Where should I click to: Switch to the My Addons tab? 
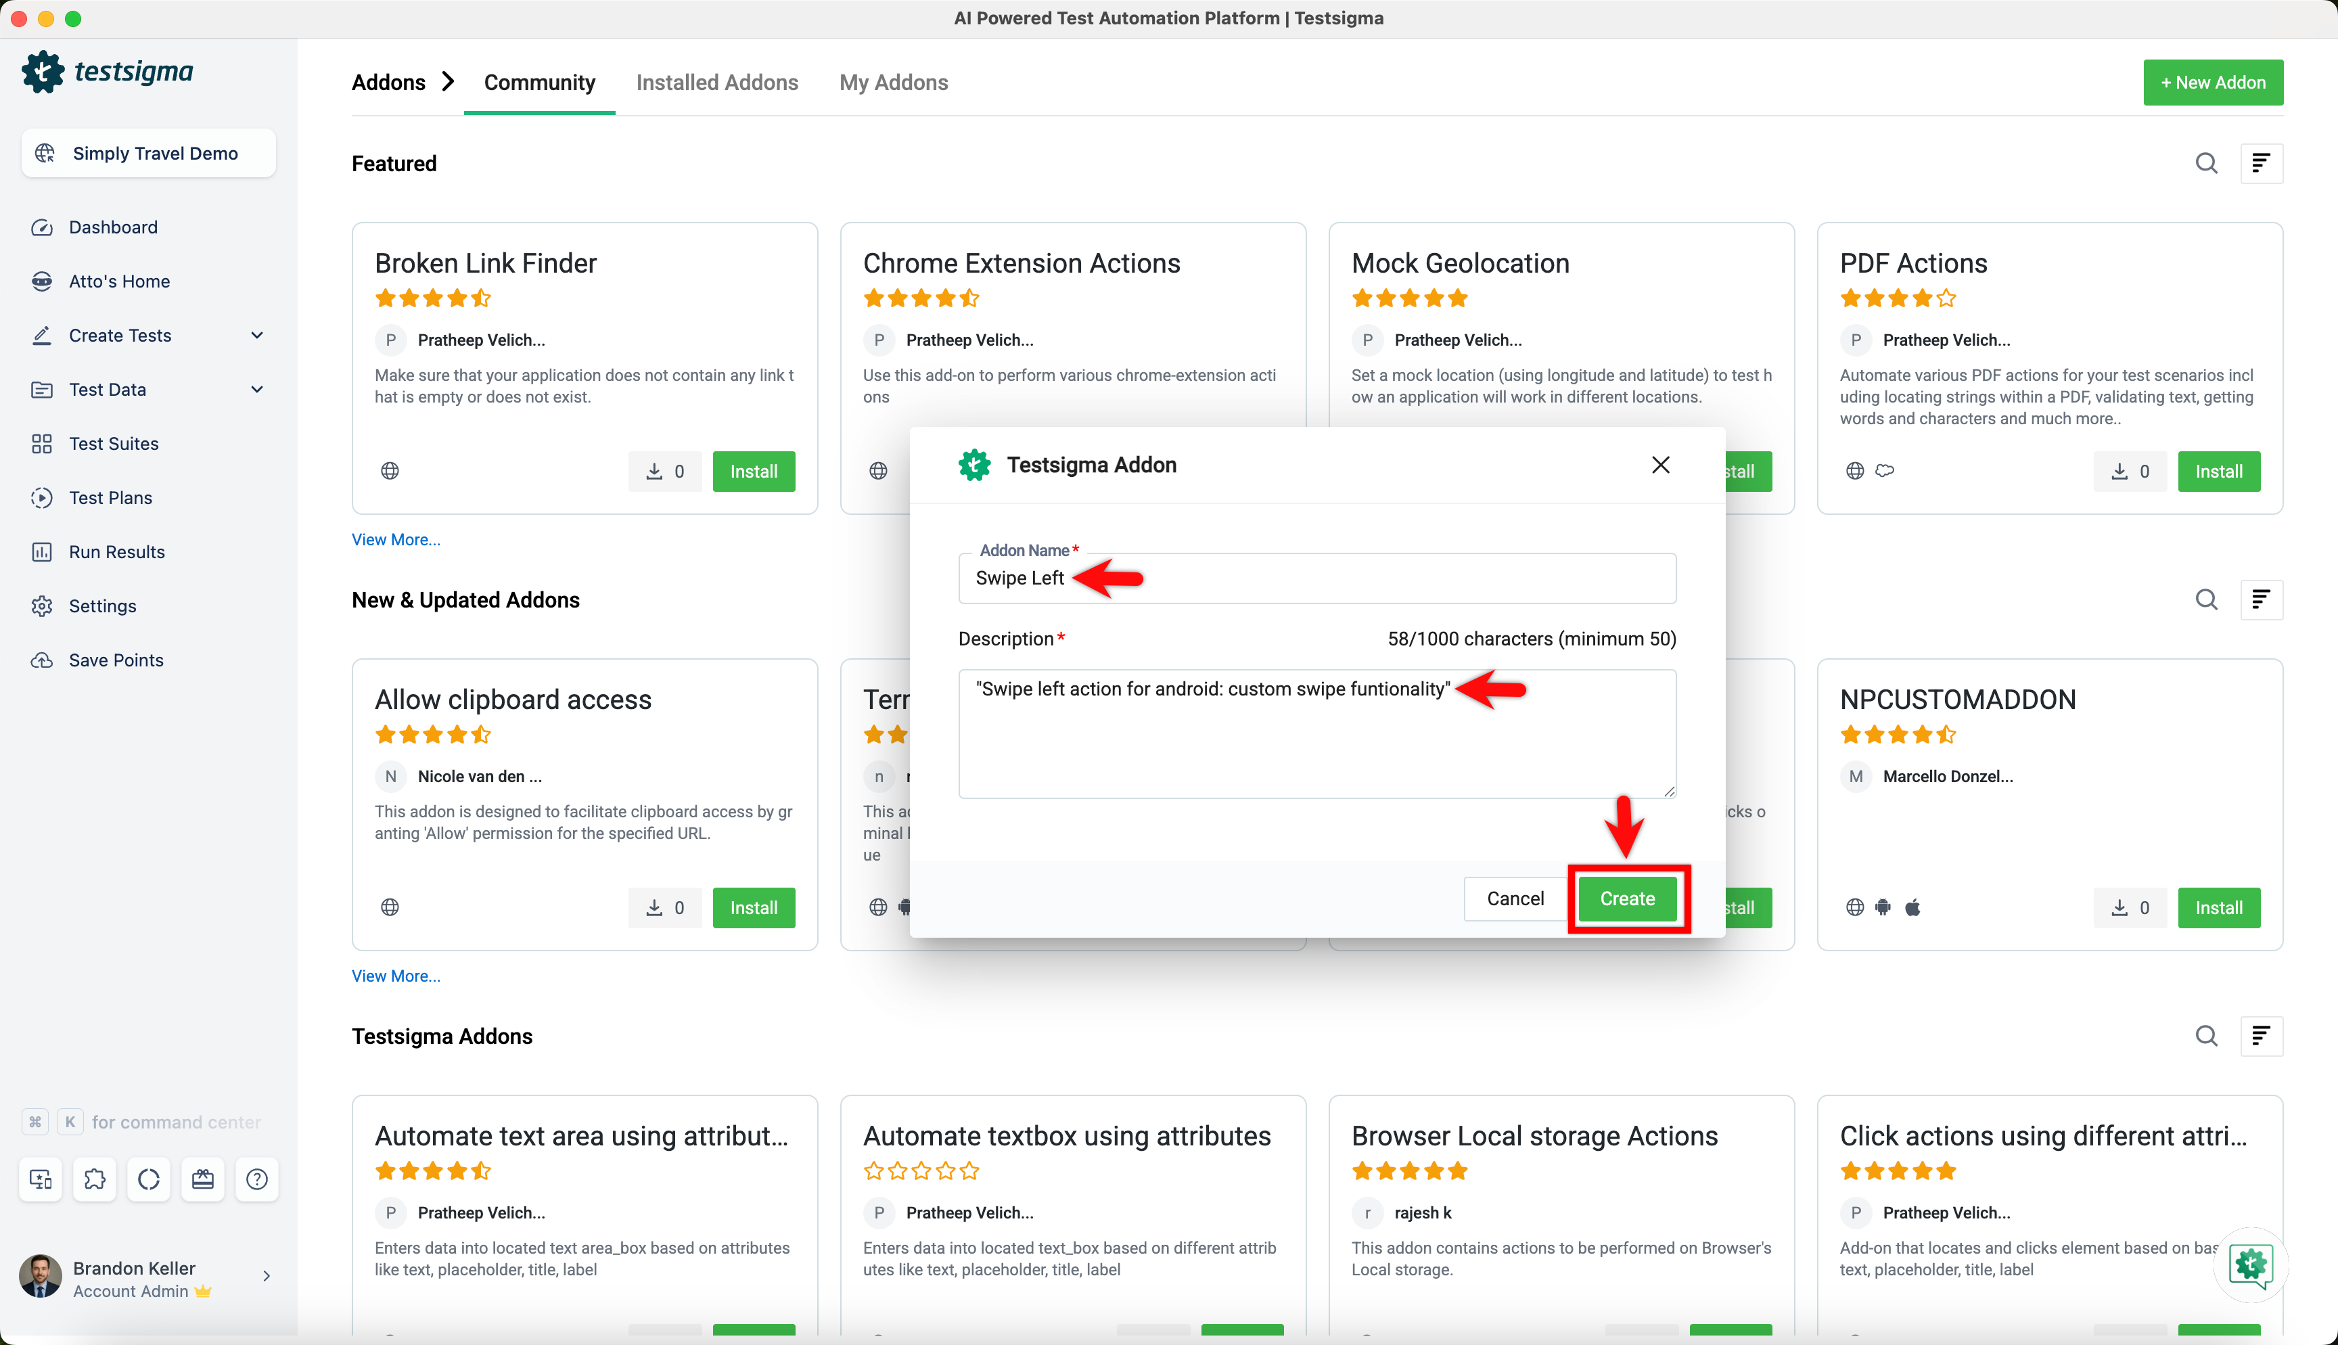point(893,83)
